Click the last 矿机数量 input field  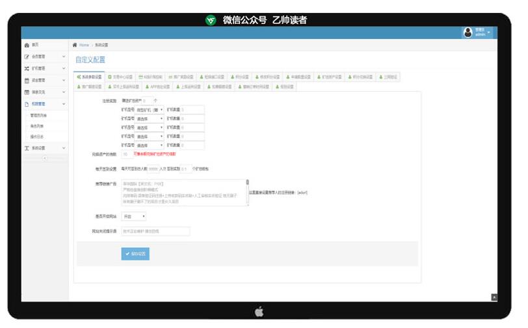pos(192,145)
